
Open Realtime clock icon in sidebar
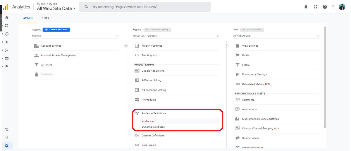point(7,34)
